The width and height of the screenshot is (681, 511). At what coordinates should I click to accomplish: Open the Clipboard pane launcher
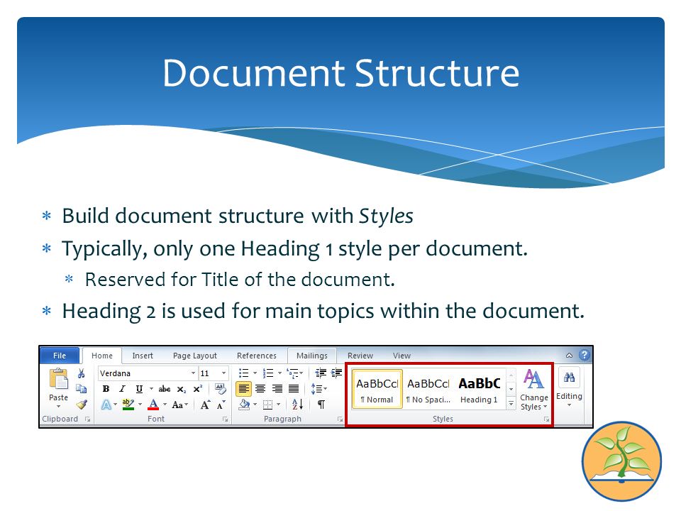tap(87, 419)
